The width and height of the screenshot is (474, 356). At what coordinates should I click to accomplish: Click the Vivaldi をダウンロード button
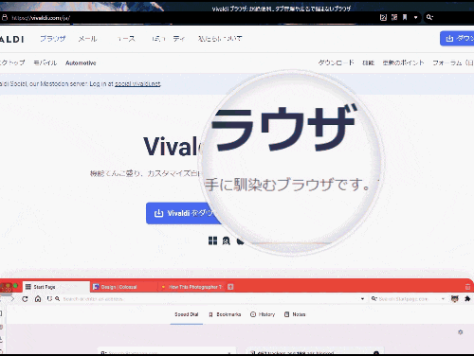(184, 213)
